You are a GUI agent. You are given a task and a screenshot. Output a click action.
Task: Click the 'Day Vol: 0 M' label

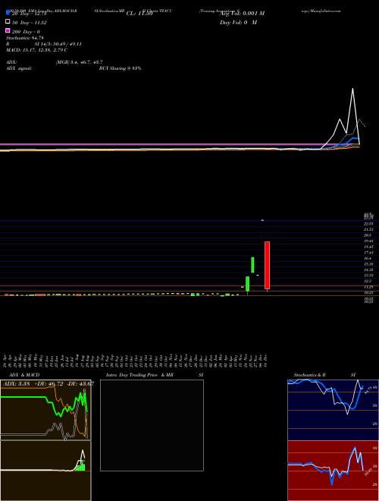(x=239, y=23)
